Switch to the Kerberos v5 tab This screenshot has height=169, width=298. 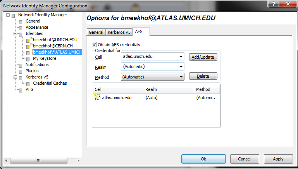click(119, 32)
